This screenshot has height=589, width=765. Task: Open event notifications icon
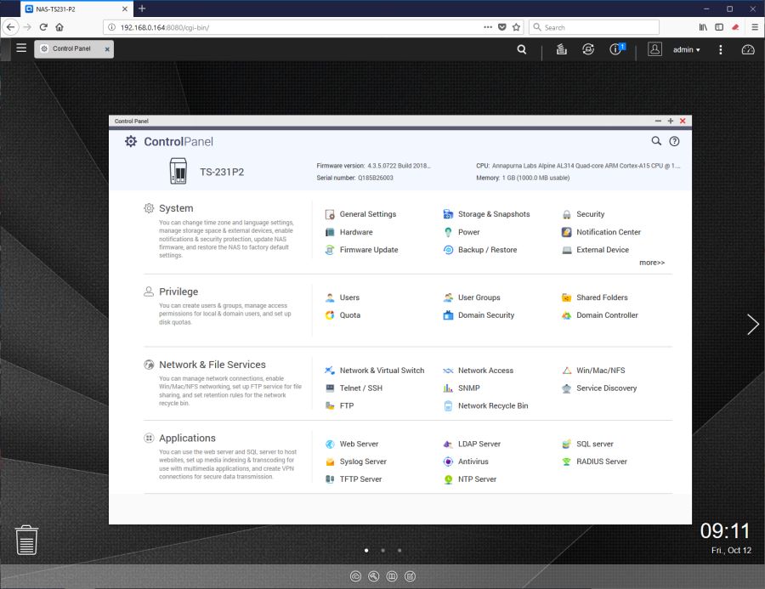[617, 48]
